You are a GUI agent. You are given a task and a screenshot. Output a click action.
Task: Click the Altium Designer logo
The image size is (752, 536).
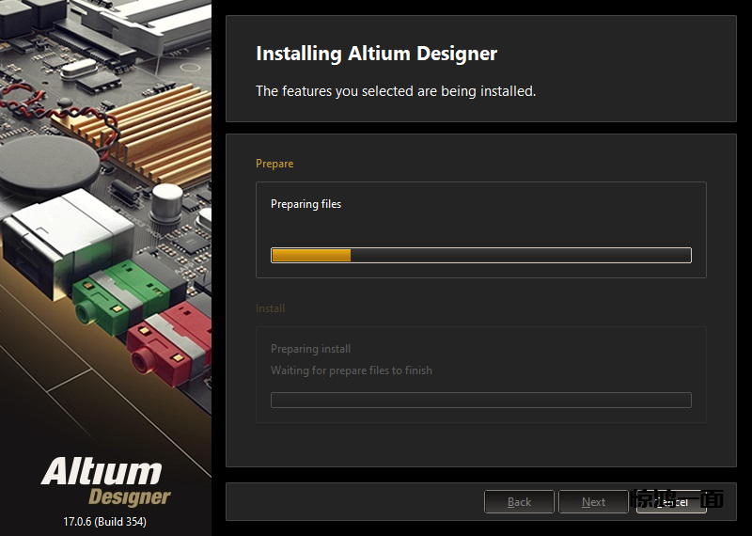click(x=105, y=480)
